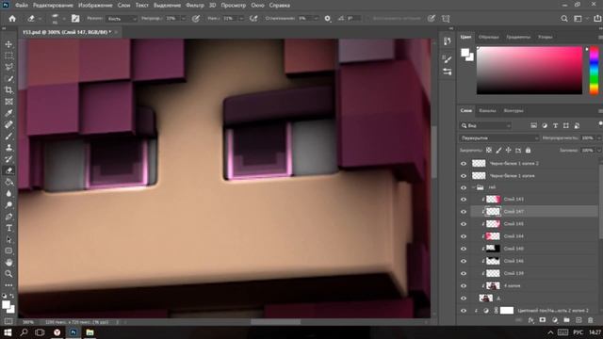603x339 pixels.
Task: Select the Blur tool
Action: (x=8, y=194)
